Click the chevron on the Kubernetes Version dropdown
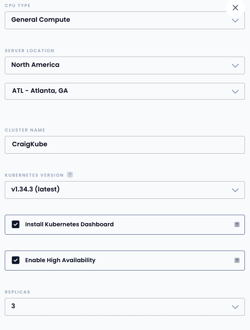The image size is (250, 330). pos(235,190)
